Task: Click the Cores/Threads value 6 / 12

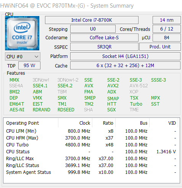Action: click(167, 29)
